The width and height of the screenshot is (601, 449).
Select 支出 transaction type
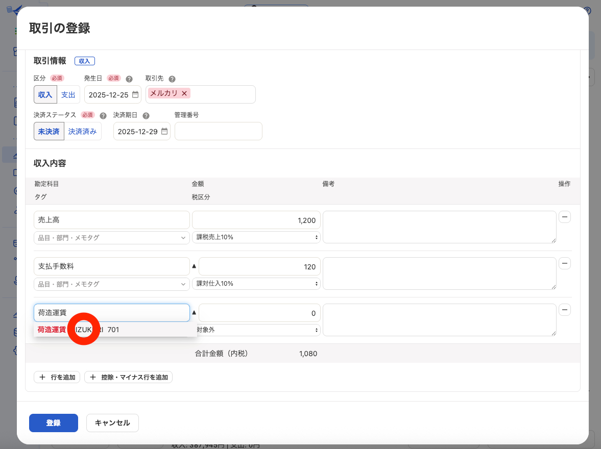click(x=68, y=94)
